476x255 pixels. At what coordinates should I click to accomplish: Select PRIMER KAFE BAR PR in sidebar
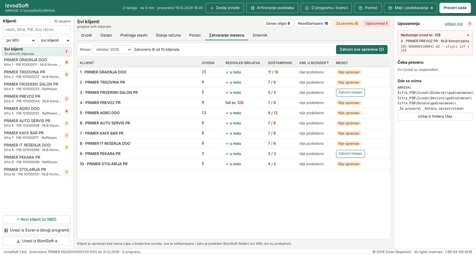[37, 135]
